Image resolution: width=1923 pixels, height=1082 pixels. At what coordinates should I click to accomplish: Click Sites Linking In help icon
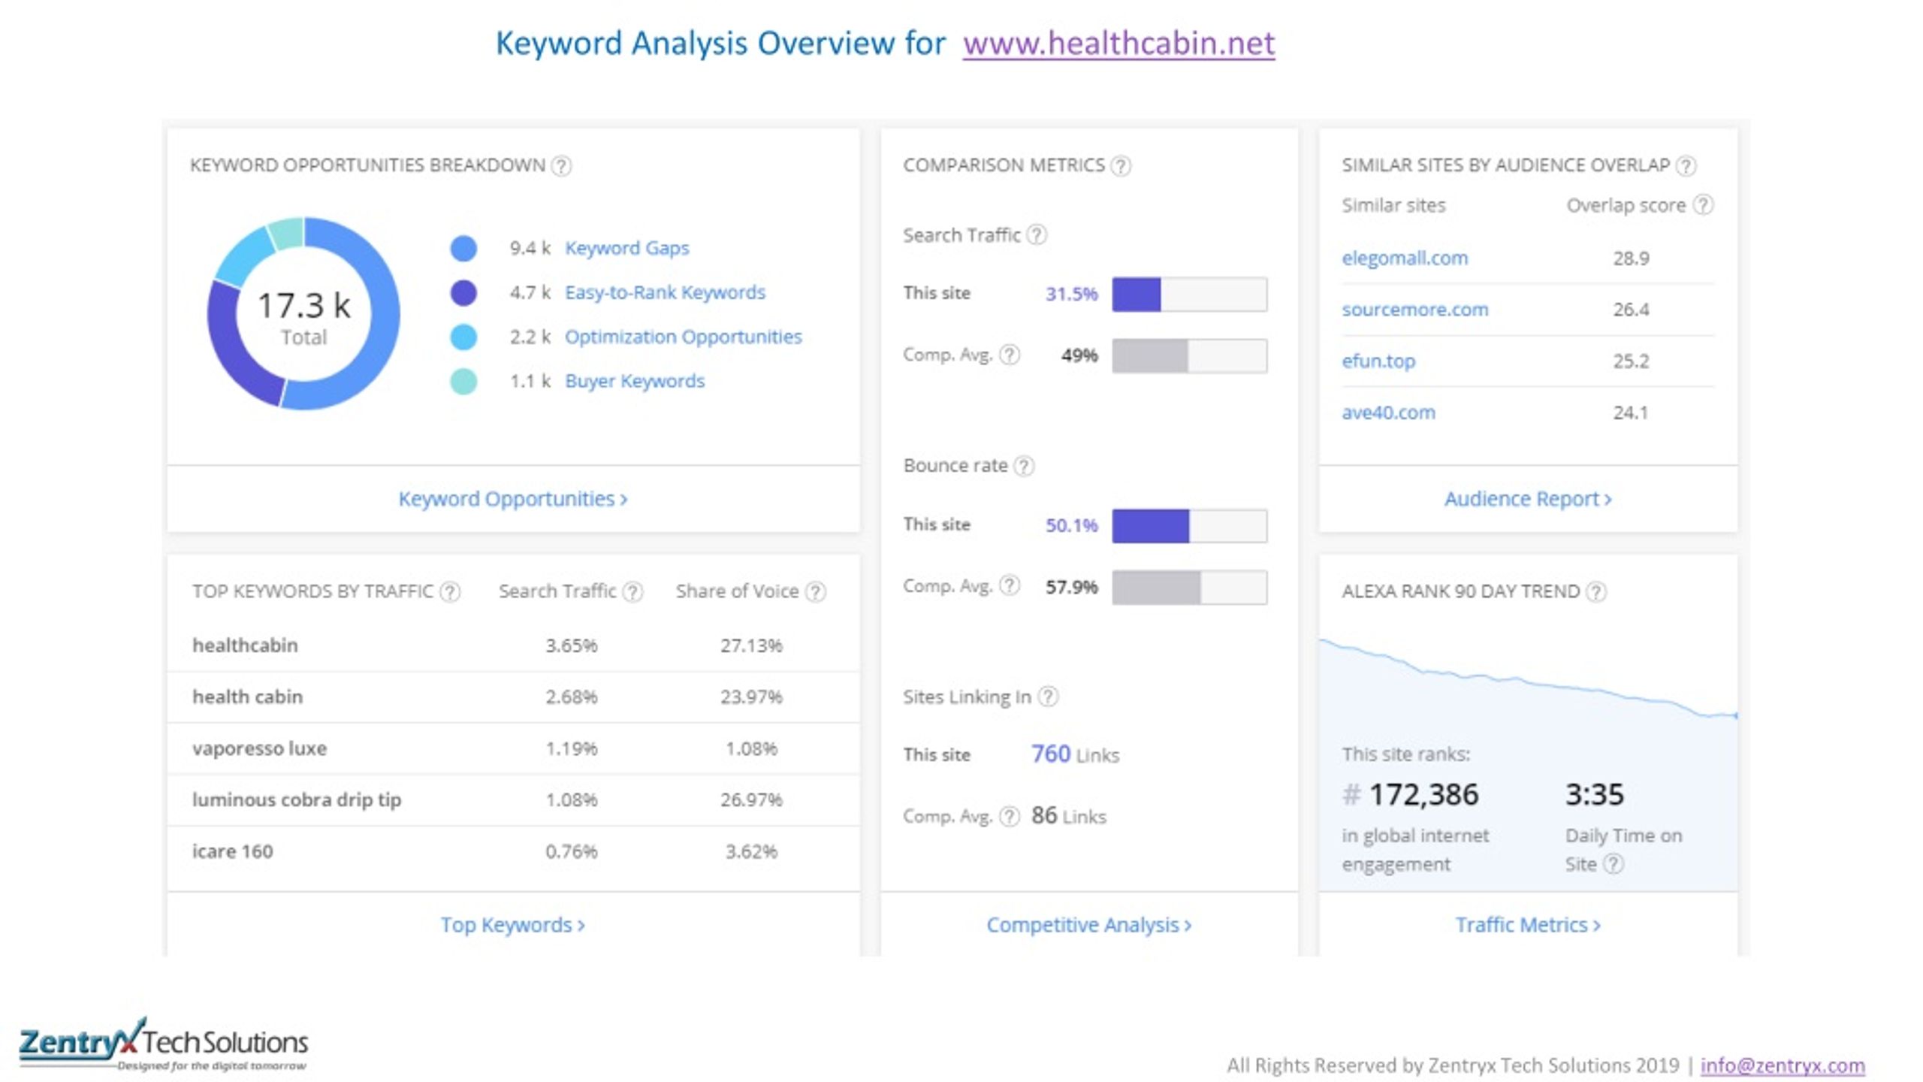pos(1048,697)
